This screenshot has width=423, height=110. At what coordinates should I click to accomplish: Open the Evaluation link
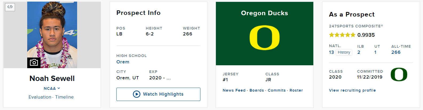point(40,97)
